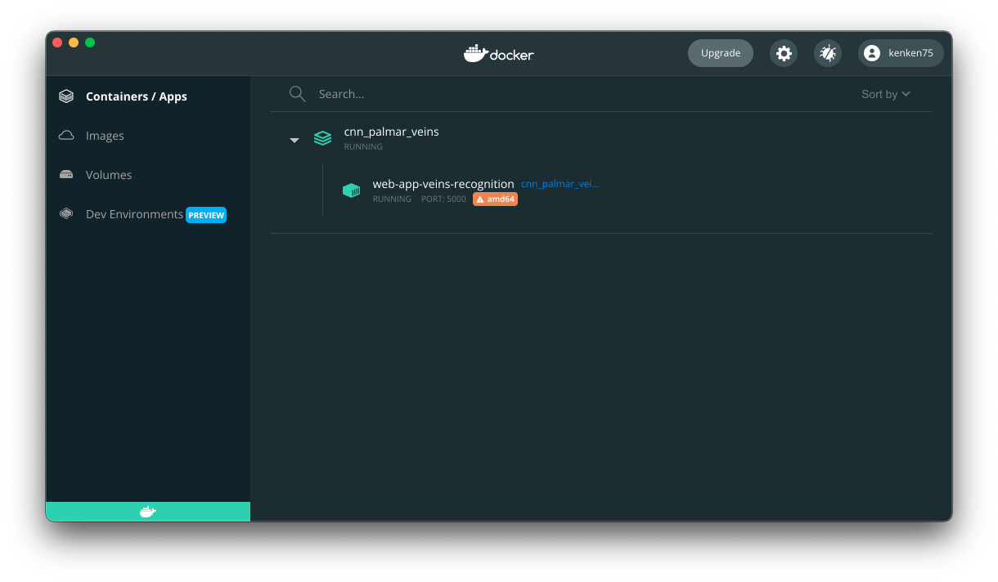Maximize window with green button
This screenshot has height=582, width=998.
tap(90, 43)
